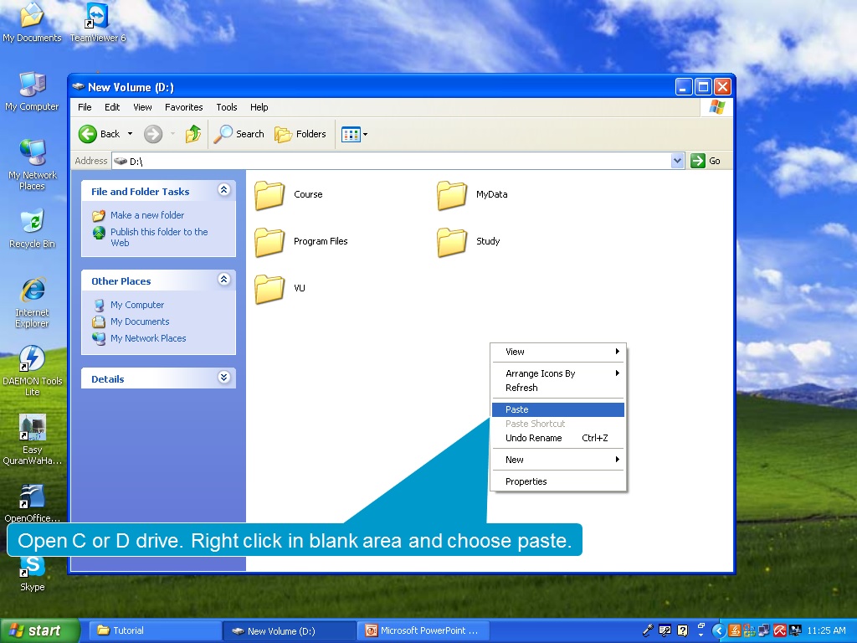Click the Go button
Image resolution: width=857 pixels, height=643 pixels.
(706, 161)
